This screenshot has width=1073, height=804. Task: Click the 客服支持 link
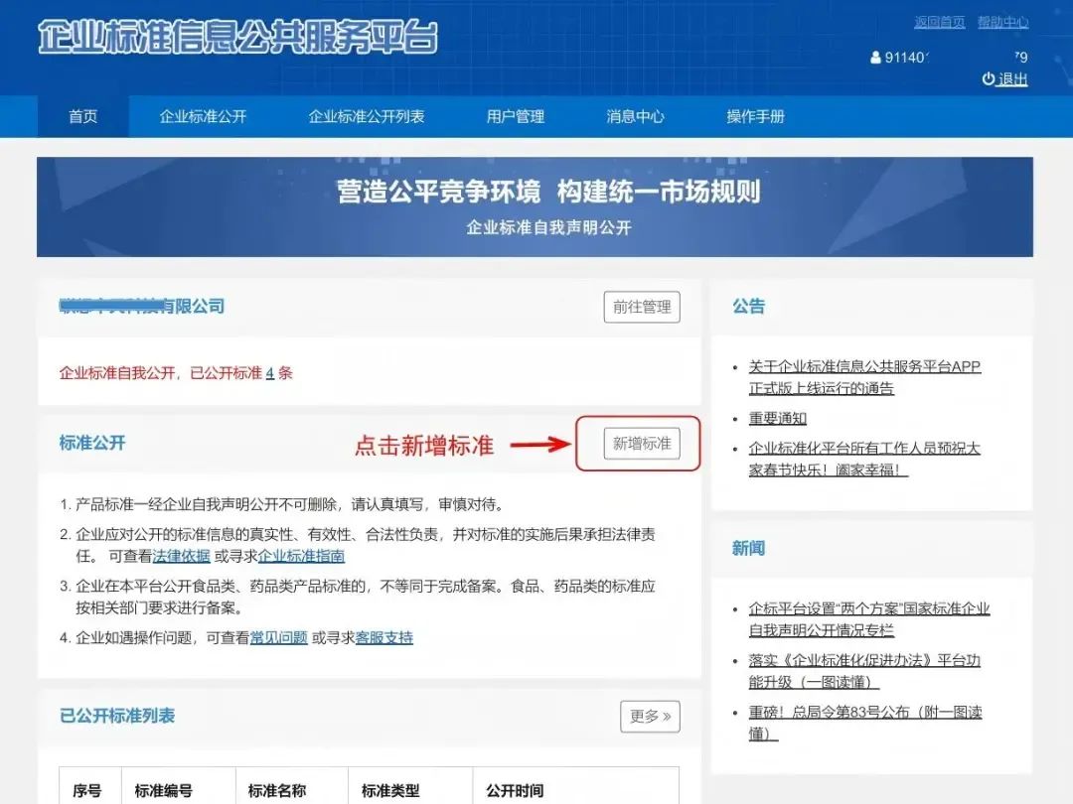point(383,637)
